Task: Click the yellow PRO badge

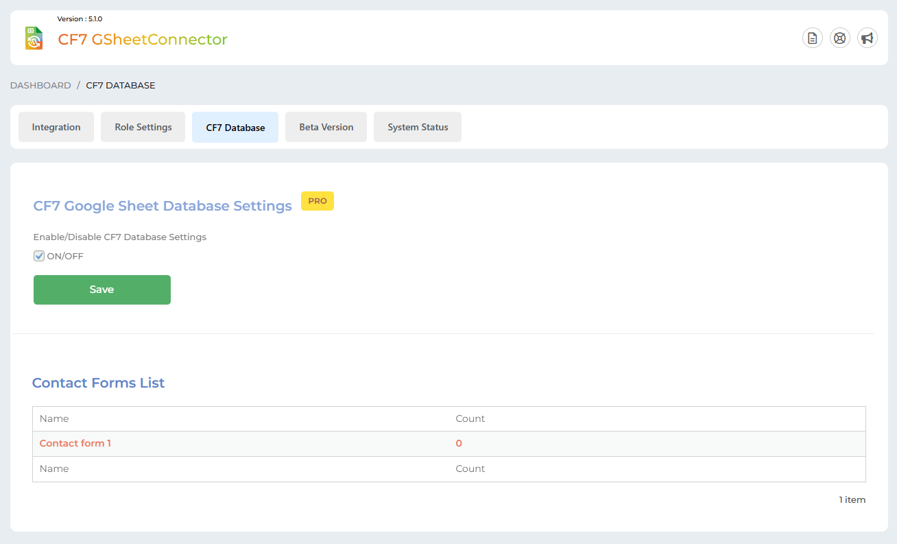Action: pos(318,201)
